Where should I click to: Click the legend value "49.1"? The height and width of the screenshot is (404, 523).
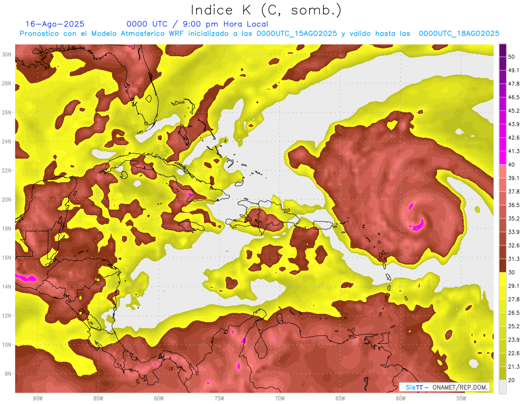tap(514, 70)
